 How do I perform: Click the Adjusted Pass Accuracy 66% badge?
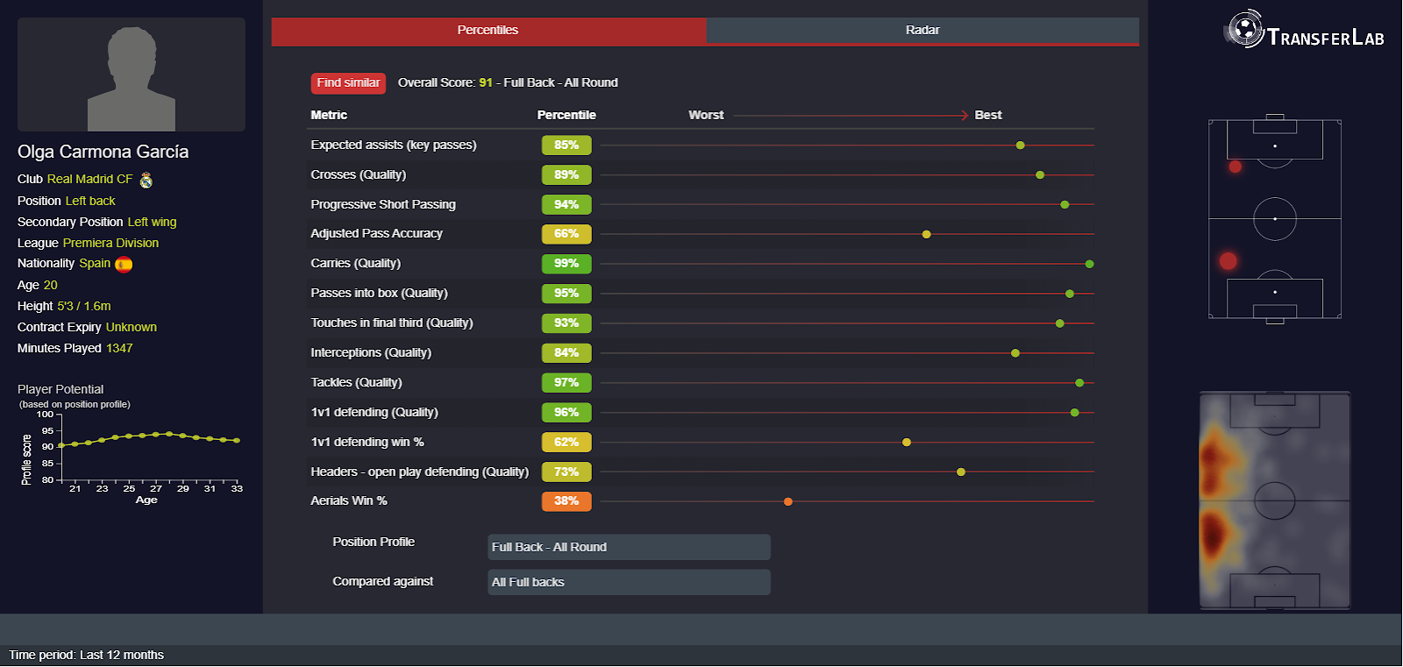tap(566, 234)
